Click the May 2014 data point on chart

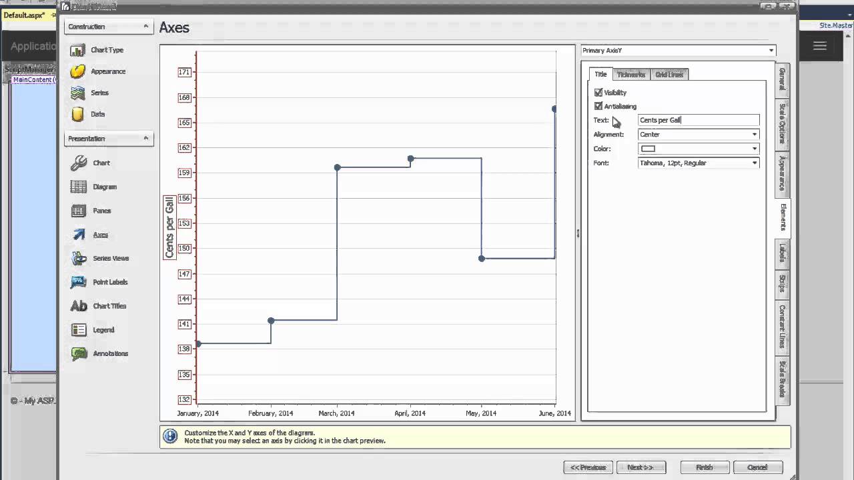pos(482,259)
